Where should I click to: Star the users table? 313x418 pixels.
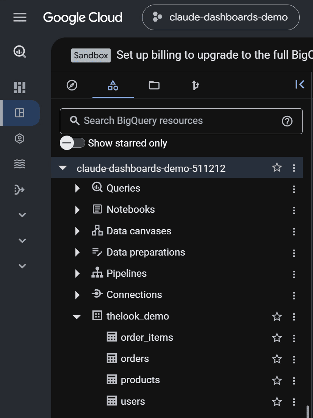coord(277,402)
